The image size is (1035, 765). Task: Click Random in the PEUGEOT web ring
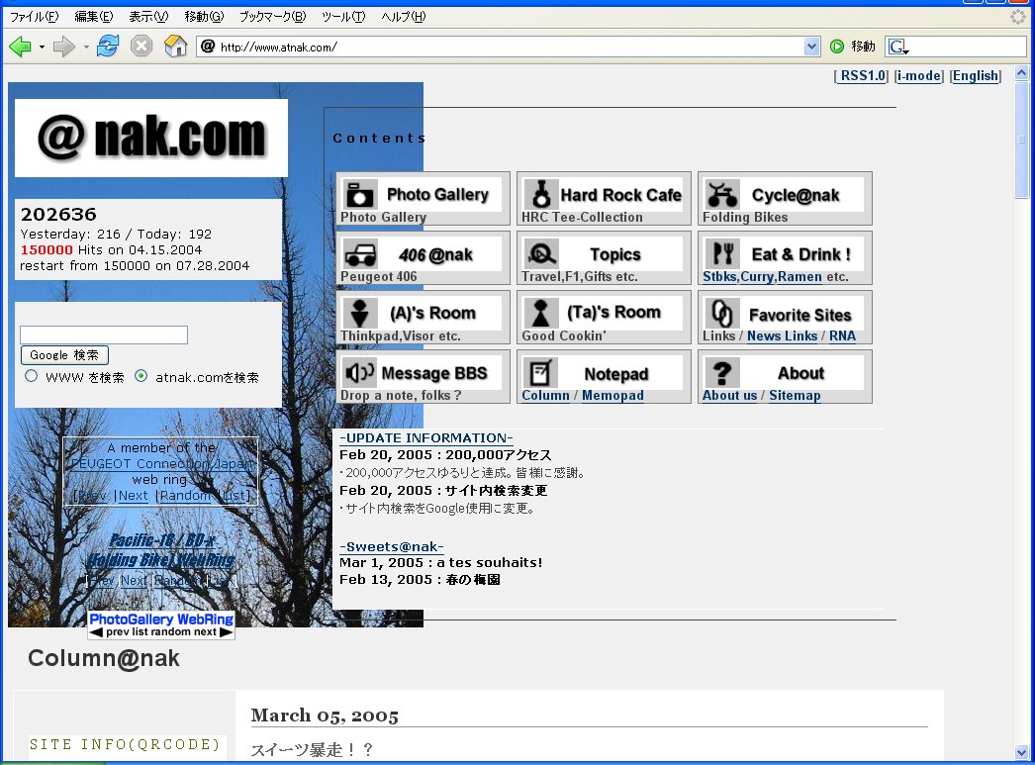click(185, 496)
